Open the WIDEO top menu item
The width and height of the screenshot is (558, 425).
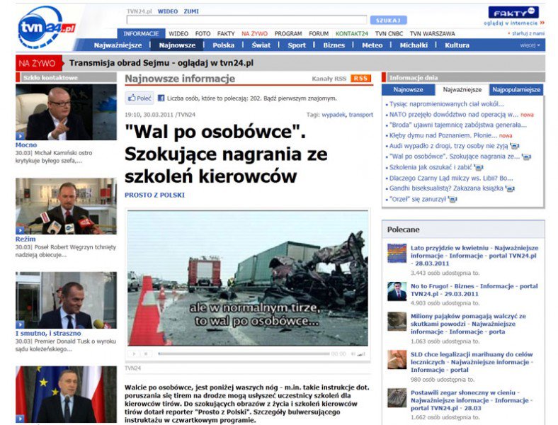tap(178, 33)
